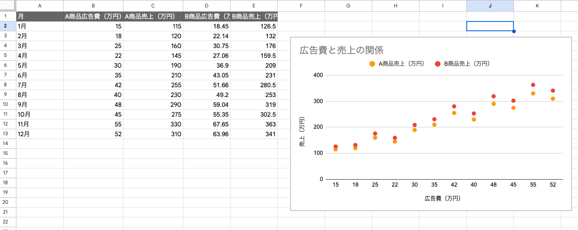Click the 400 label on vertical axis
The height and width of the screenshot is (230, 578).
(x=318, y=75)
